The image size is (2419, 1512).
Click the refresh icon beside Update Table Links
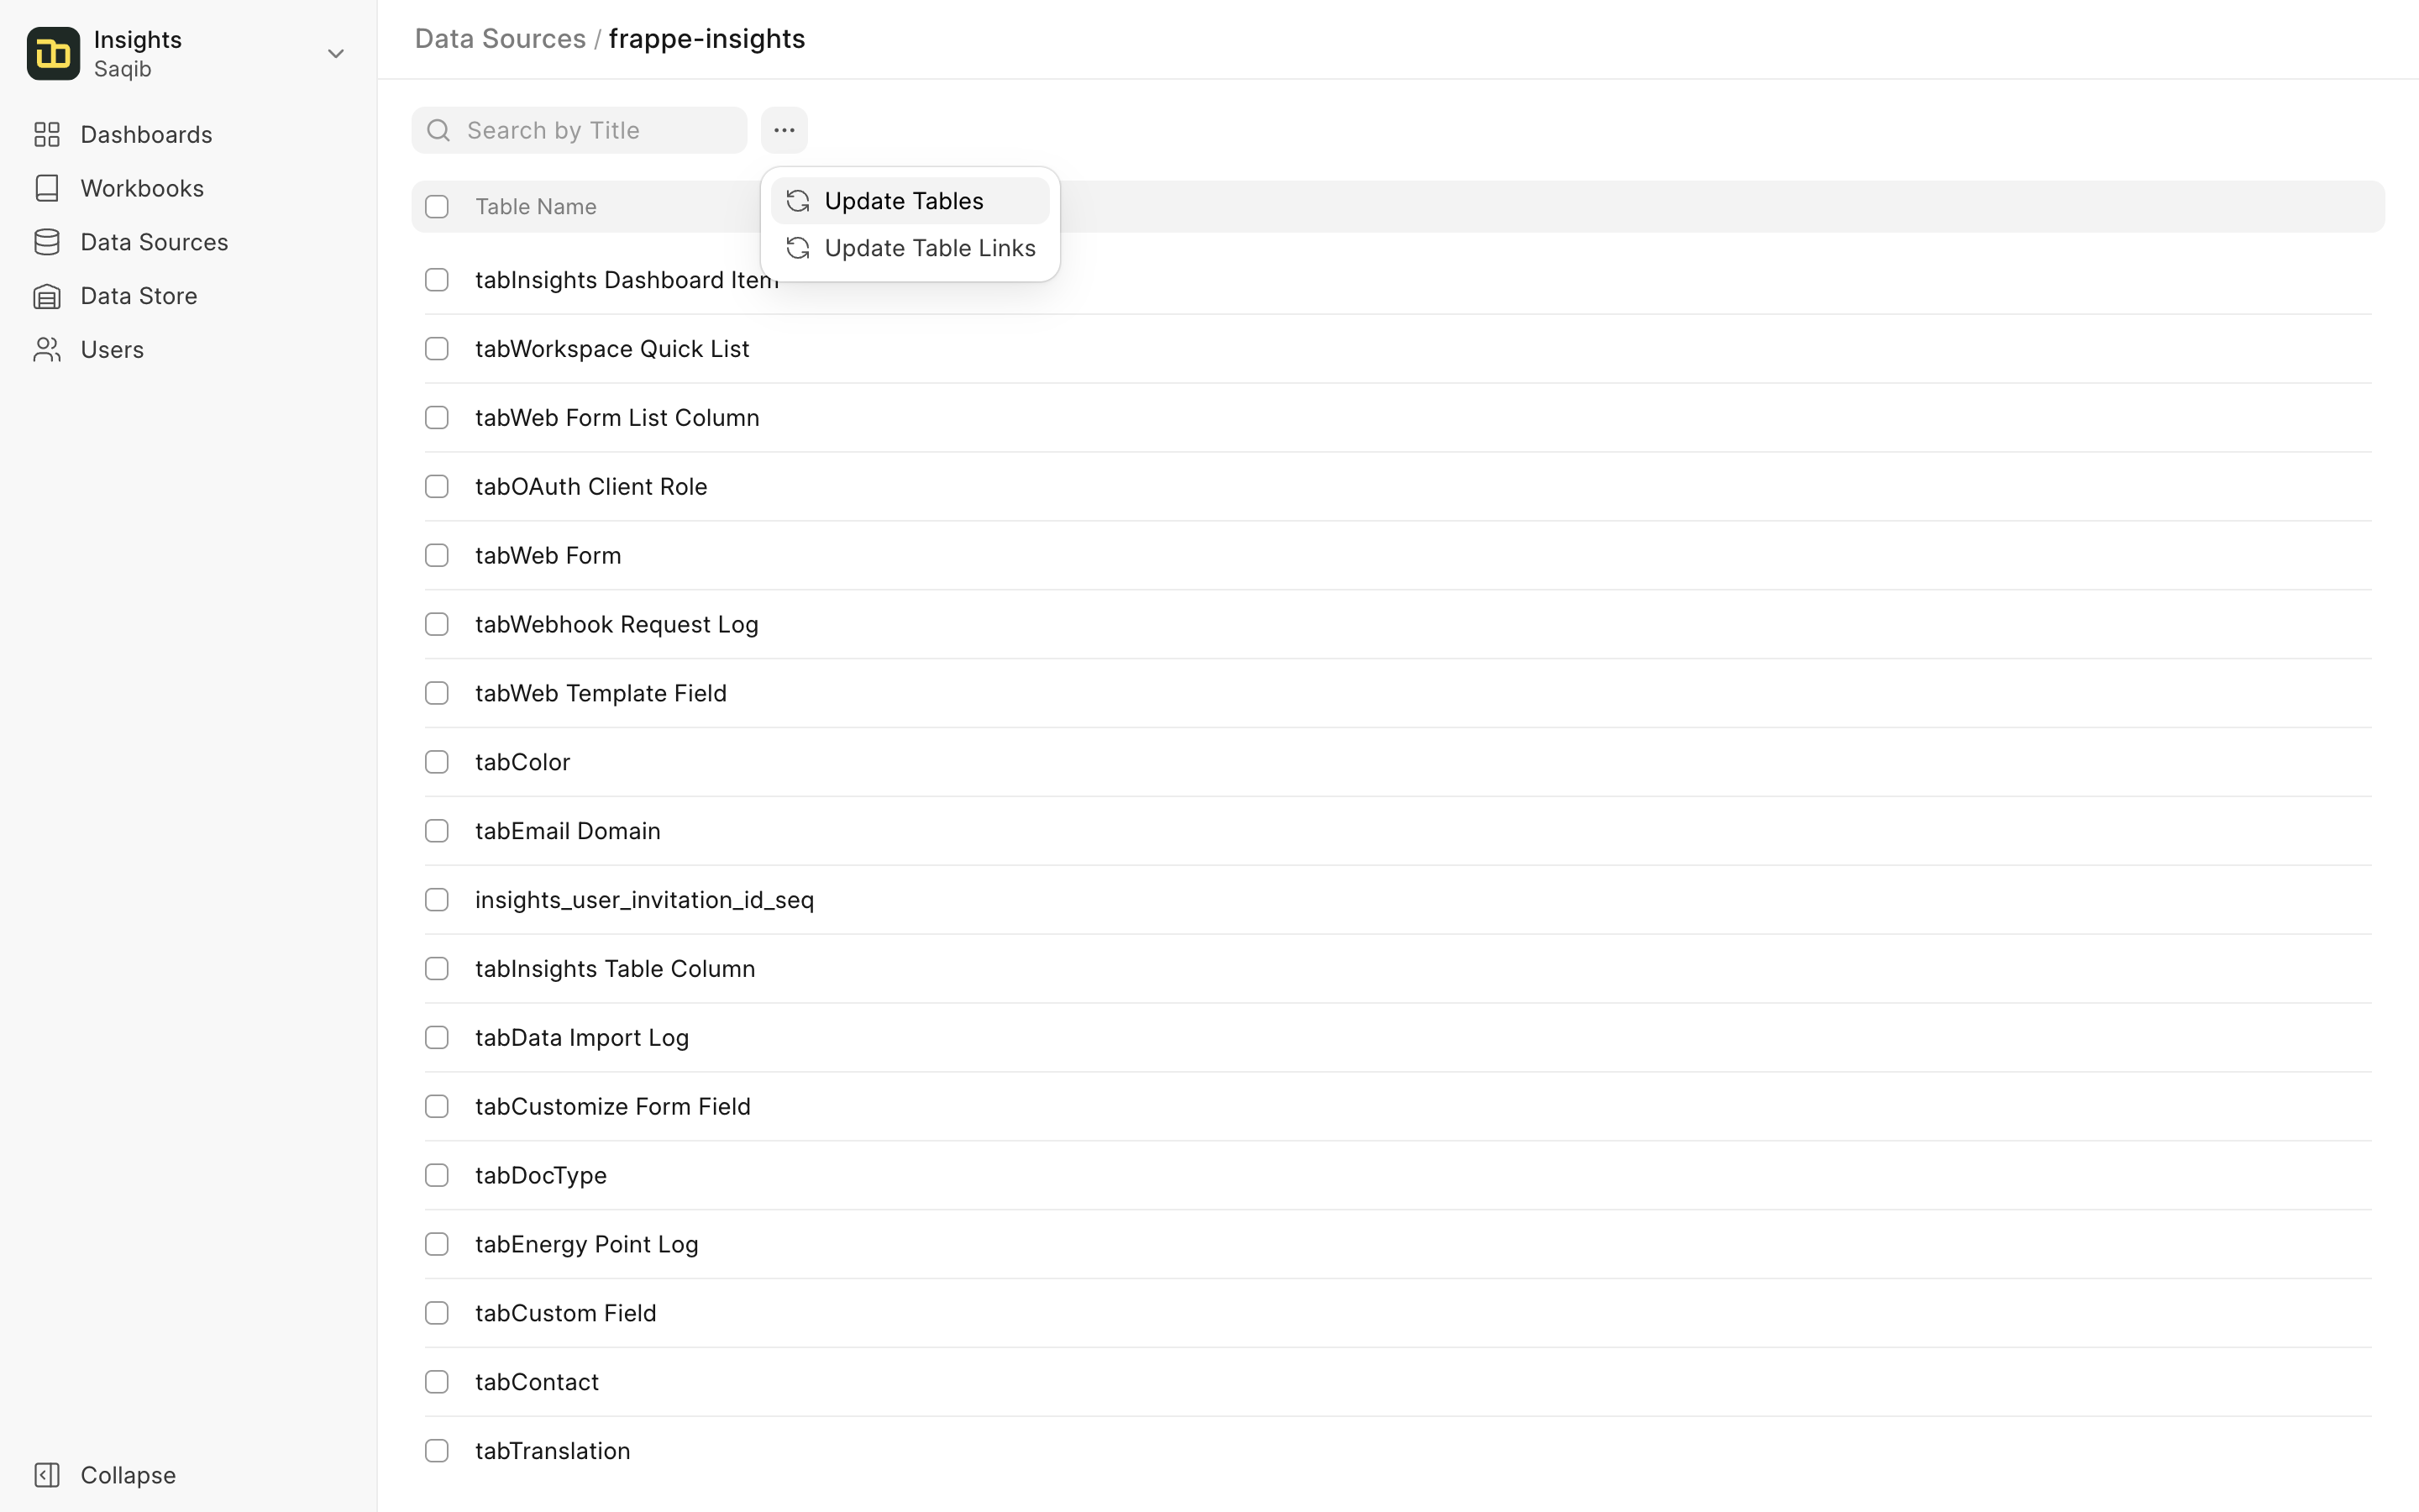tap(798, 248)
